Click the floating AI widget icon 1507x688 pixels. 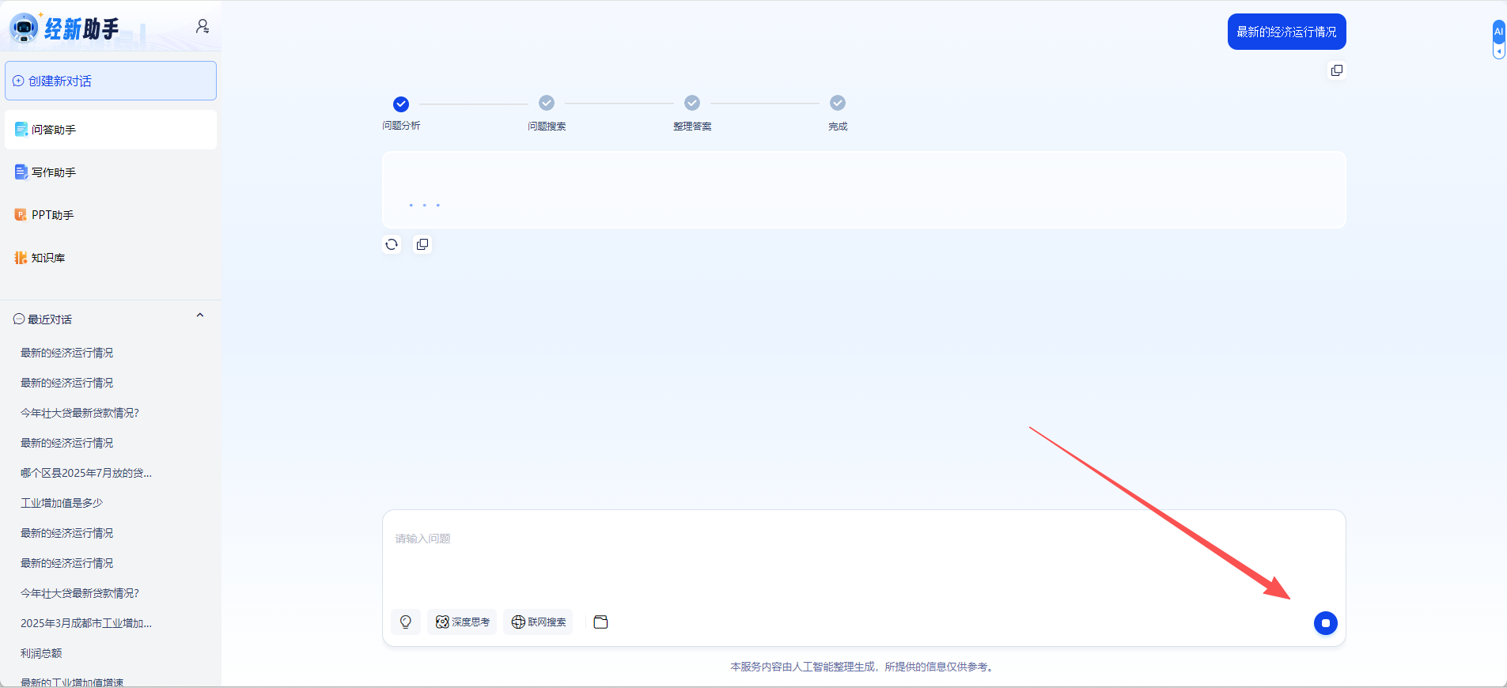tap(1498, 32)
